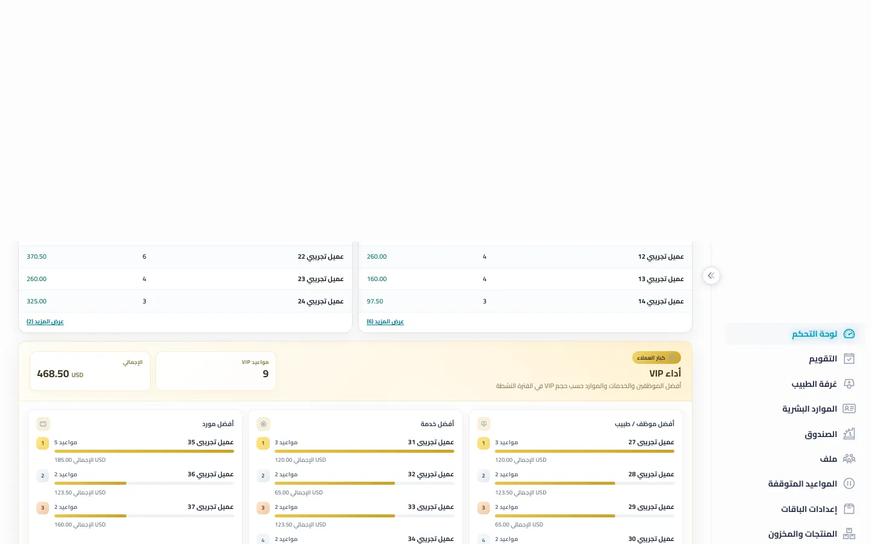Click the أفضل مورد card title
The height and width of the screenshot is (544, 871).
[218, 424]
